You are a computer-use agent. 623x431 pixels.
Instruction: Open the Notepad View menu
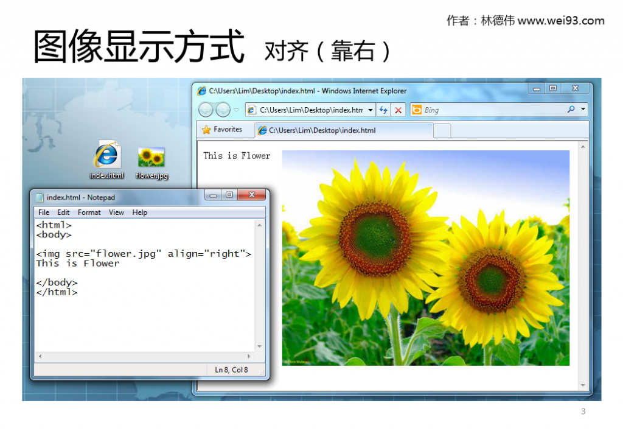(x=116, y=212)
